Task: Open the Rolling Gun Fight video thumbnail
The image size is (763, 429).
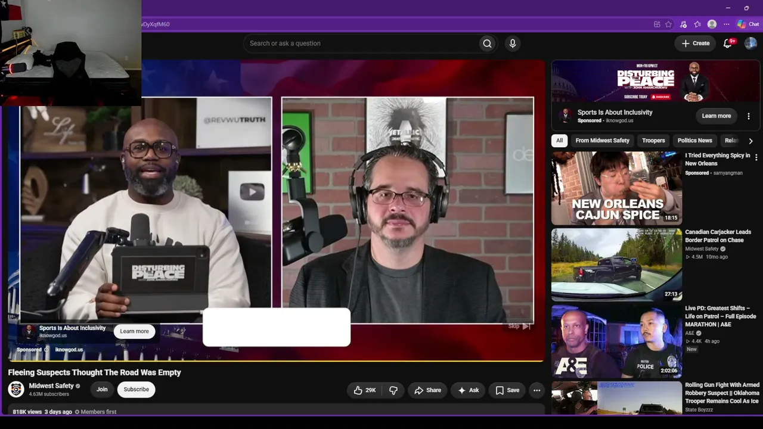Action: point(616,398)
